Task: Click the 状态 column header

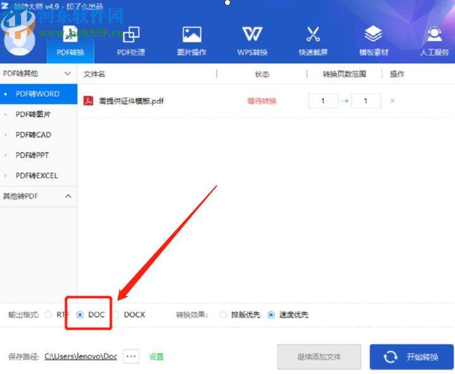Action: [262, 74]
